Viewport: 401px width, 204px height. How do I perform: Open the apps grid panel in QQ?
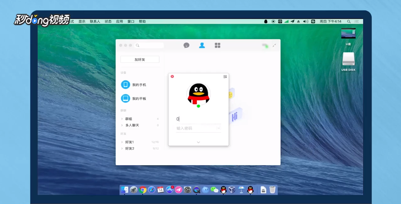pos(217,45)
